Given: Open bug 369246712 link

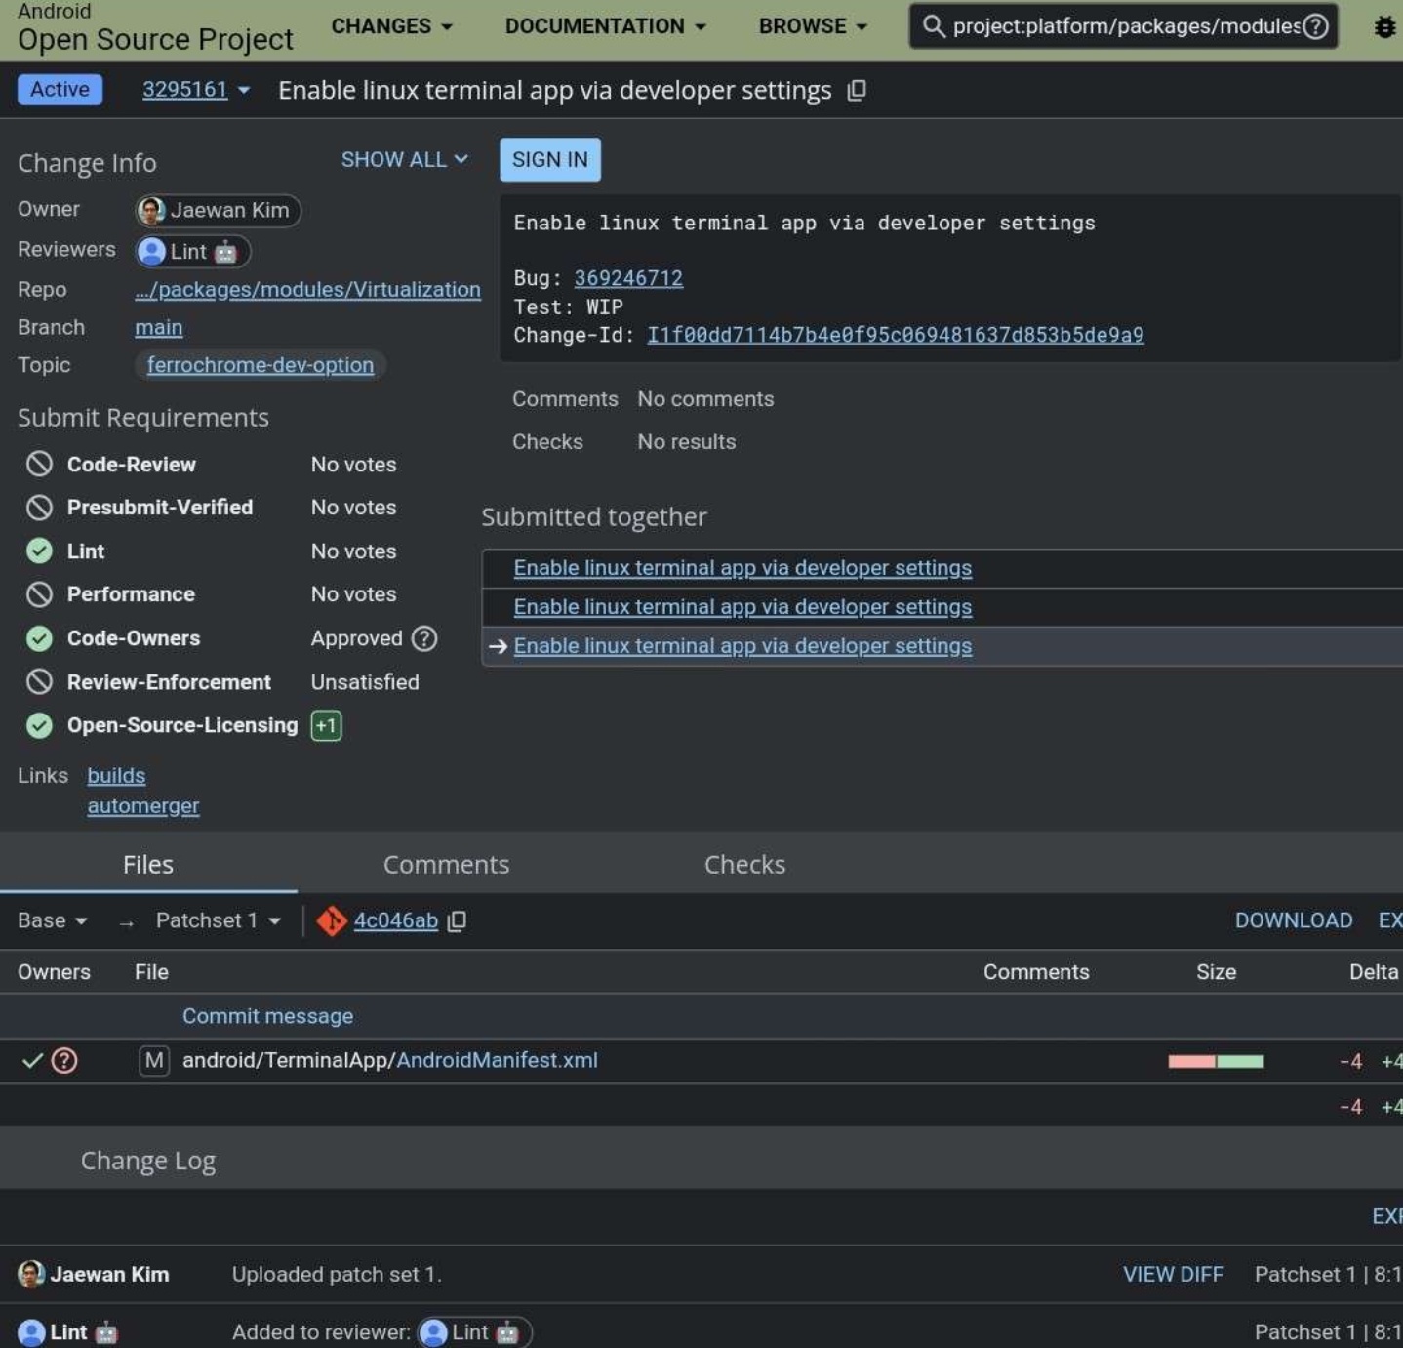Looking at the screenshot, I should pos(628,278).
